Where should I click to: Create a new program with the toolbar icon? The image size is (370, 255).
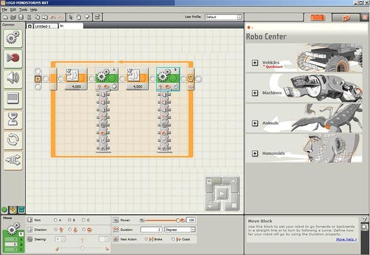coord(5,17)
